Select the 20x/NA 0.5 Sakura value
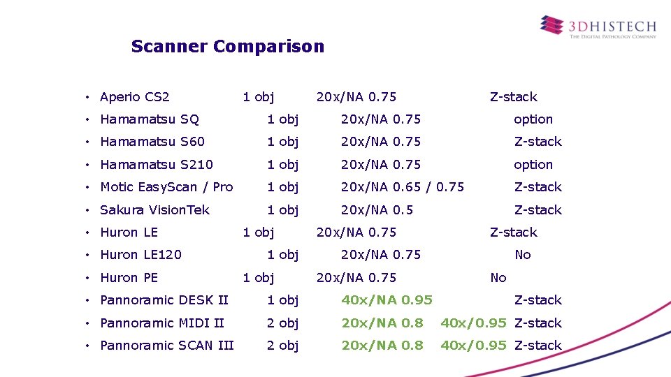The image size is (671, 377). (377, 210)
